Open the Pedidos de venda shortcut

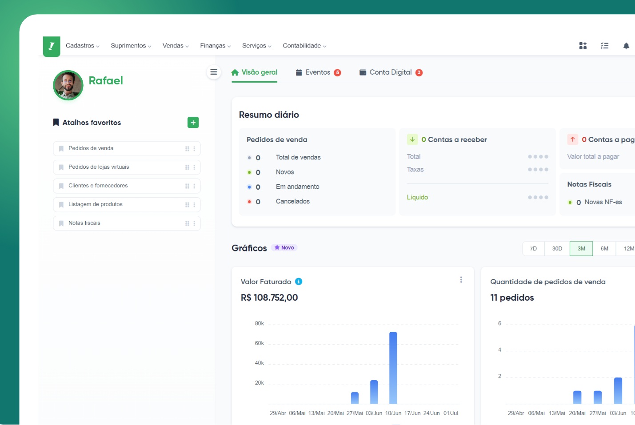(x=127, y=149)
